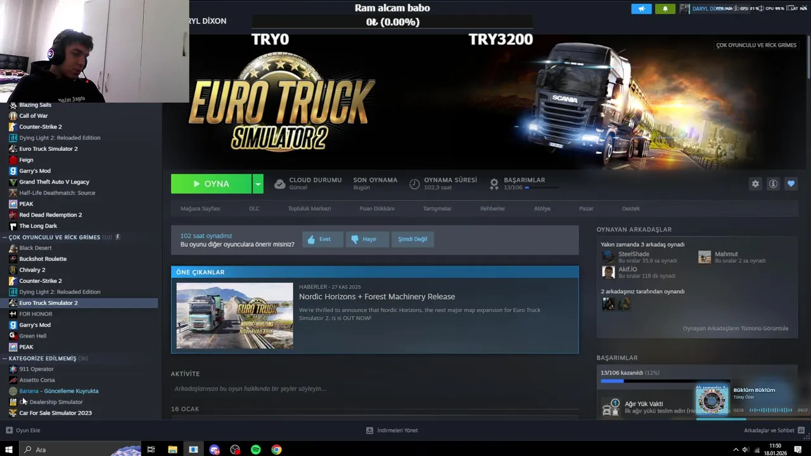The height and width of the screenshot is (456, 811).
Task: Open the Ağır Yük Vakti achievement
Action: point(644,403)
